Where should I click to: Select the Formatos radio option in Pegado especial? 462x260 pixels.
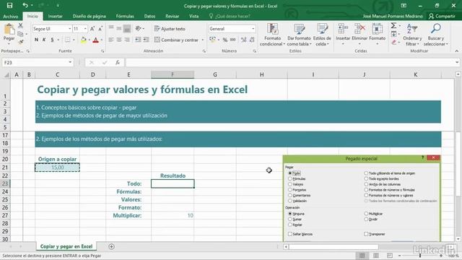290,190
